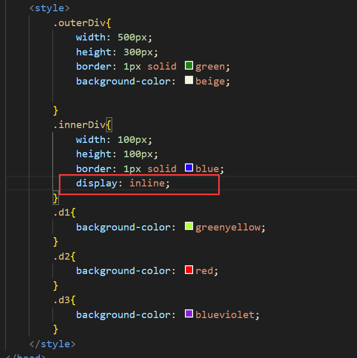Click the red color swatch

click(x=188, y=270)
